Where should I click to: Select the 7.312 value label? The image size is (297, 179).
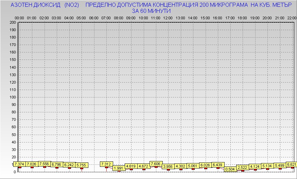tap(106, 164)
